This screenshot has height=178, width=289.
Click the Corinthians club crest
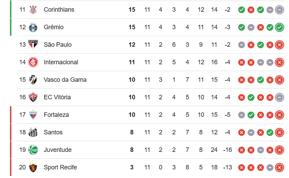pos(33,10)
